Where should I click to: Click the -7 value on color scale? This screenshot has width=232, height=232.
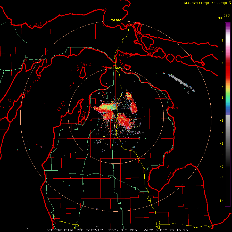[x=221, y=189]
